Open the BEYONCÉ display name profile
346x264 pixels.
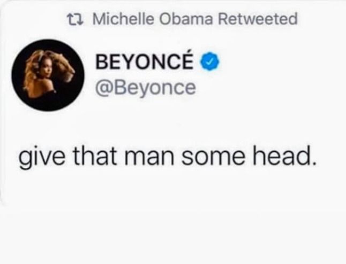(144, 61)
